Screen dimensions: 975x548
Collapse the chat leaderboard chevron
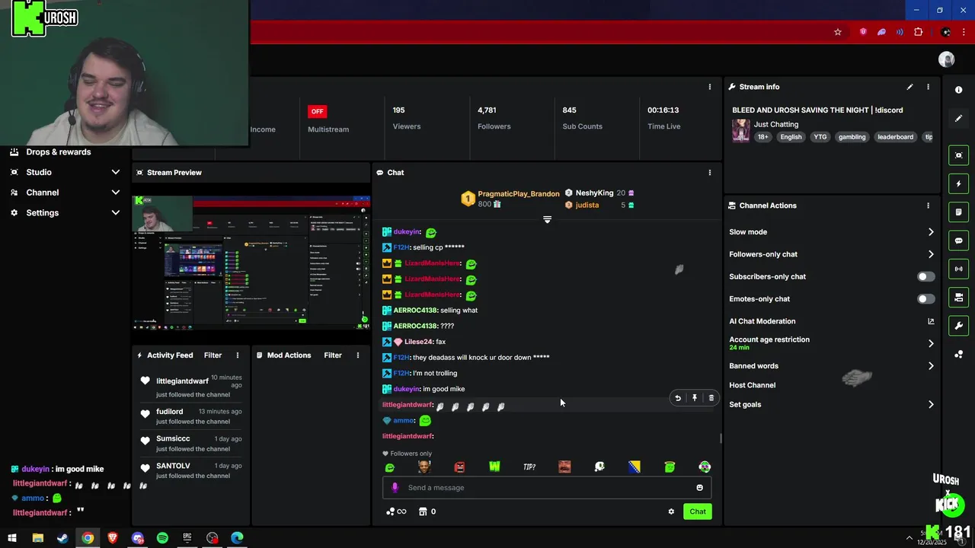pos(547,220)
